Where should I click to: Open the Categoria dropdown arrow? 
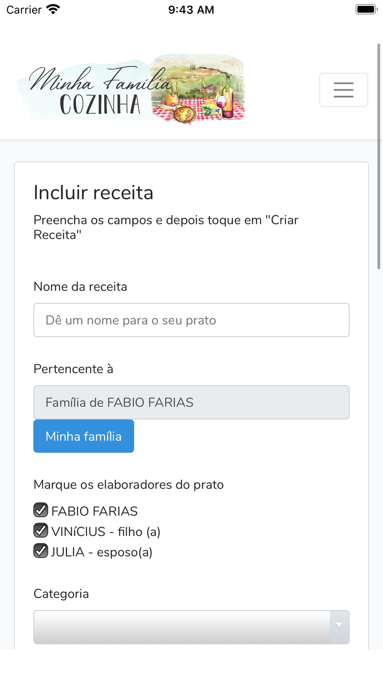point(339,627)
